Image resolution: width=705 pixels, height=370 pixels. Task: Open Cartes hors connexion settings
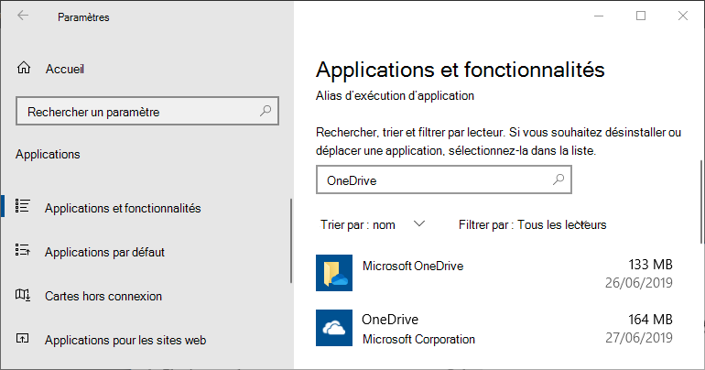coord(103,296)
